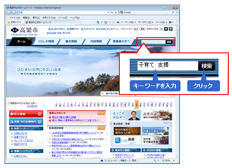
Task: Switch text size to 標準
Action: tap(143, 29)
